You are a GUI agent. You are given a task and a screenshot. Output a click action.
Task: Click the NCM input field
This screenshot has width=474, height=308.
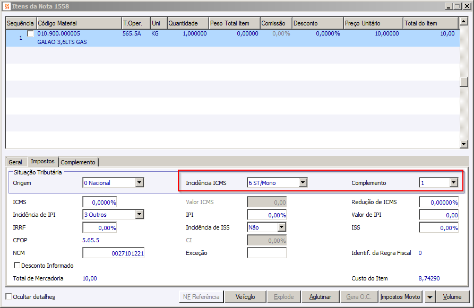[114, 253]
